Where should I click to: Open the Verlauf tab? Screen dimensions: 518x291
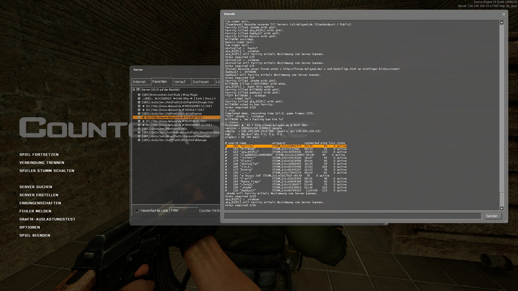tap(182, 82)
